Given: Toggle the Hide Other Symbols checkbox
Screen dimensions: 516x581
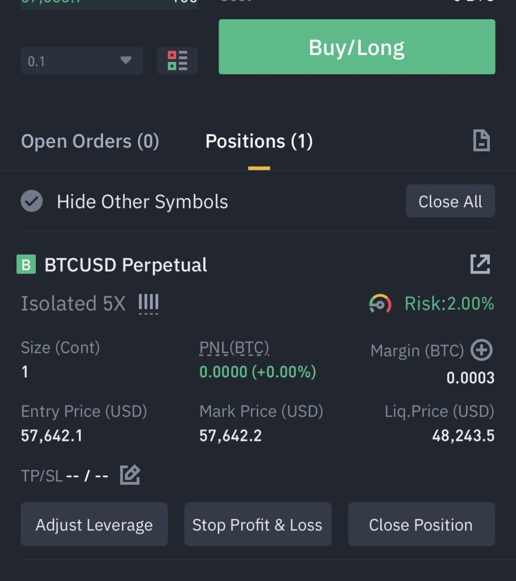Looking at the screenshot, I should tap(32, 201).
